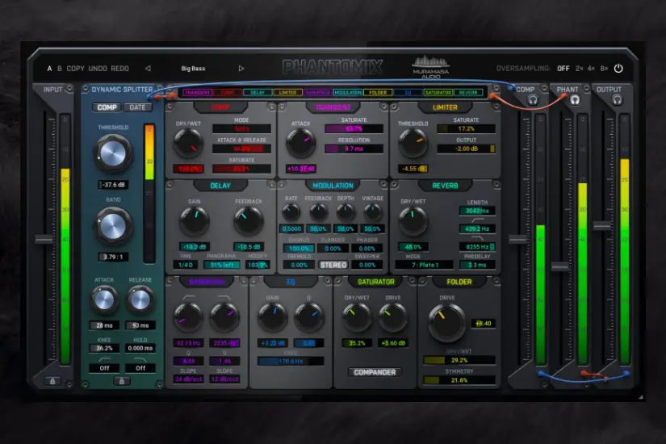The image size is (666, 444).
Task: Load next preset with right arrow
Action: 241,69
